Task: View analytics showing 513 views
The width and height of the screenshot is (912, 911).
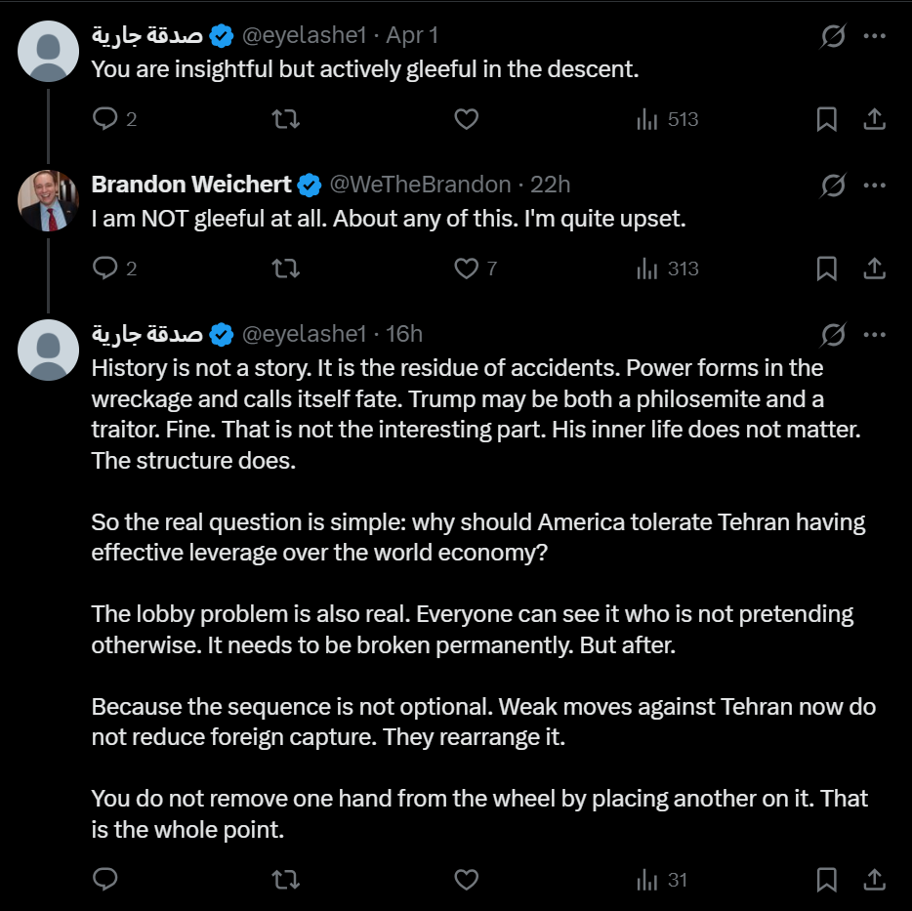Action: tap(668, 119)
